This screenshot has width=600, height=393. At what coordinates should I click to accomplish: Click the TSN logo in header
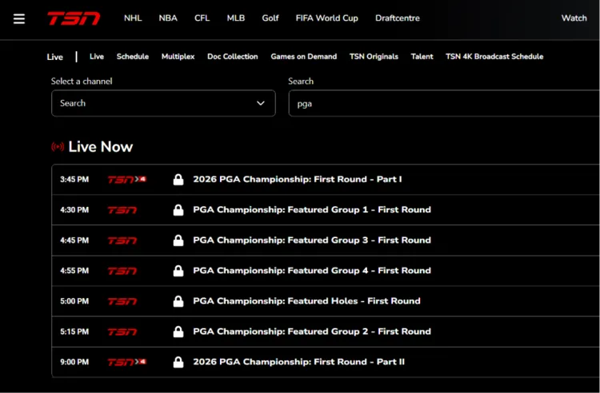click(x=74, y=18)
